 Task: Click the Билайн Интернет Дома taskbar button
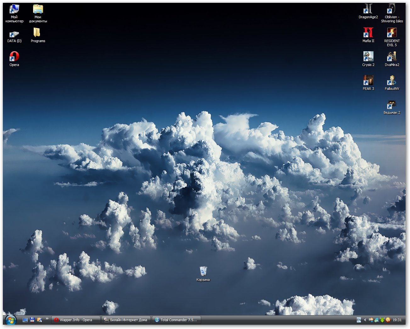126,320
